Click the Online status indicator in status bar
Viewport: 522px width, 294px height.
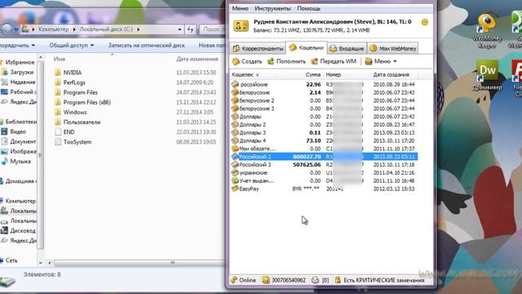(244, 280)
